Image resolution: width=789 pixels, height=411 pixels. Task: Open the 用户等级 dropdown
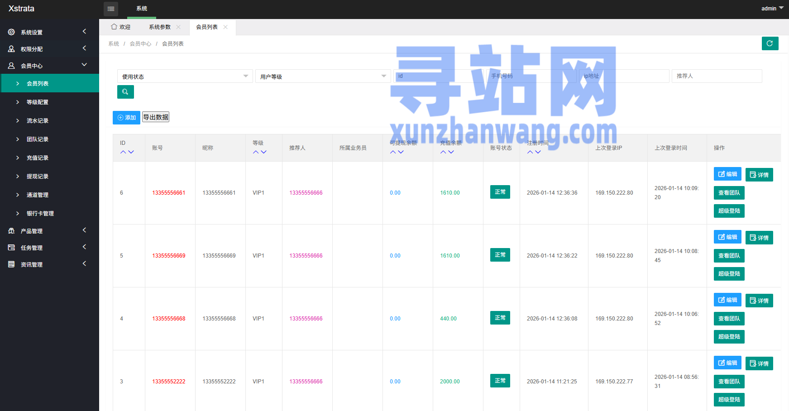322,76
